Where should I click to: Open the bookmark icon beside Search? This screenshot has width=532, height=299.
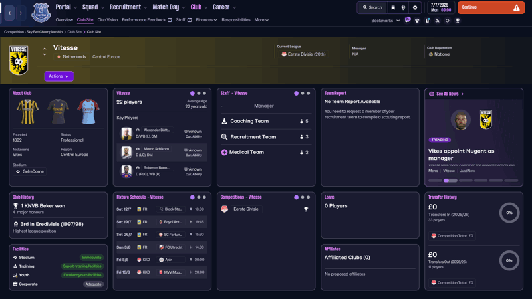click(393, 7)
